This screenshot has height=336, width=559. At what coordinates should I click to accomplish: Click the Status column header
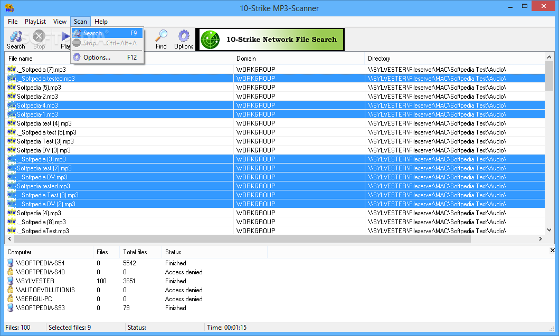[214, 252]
